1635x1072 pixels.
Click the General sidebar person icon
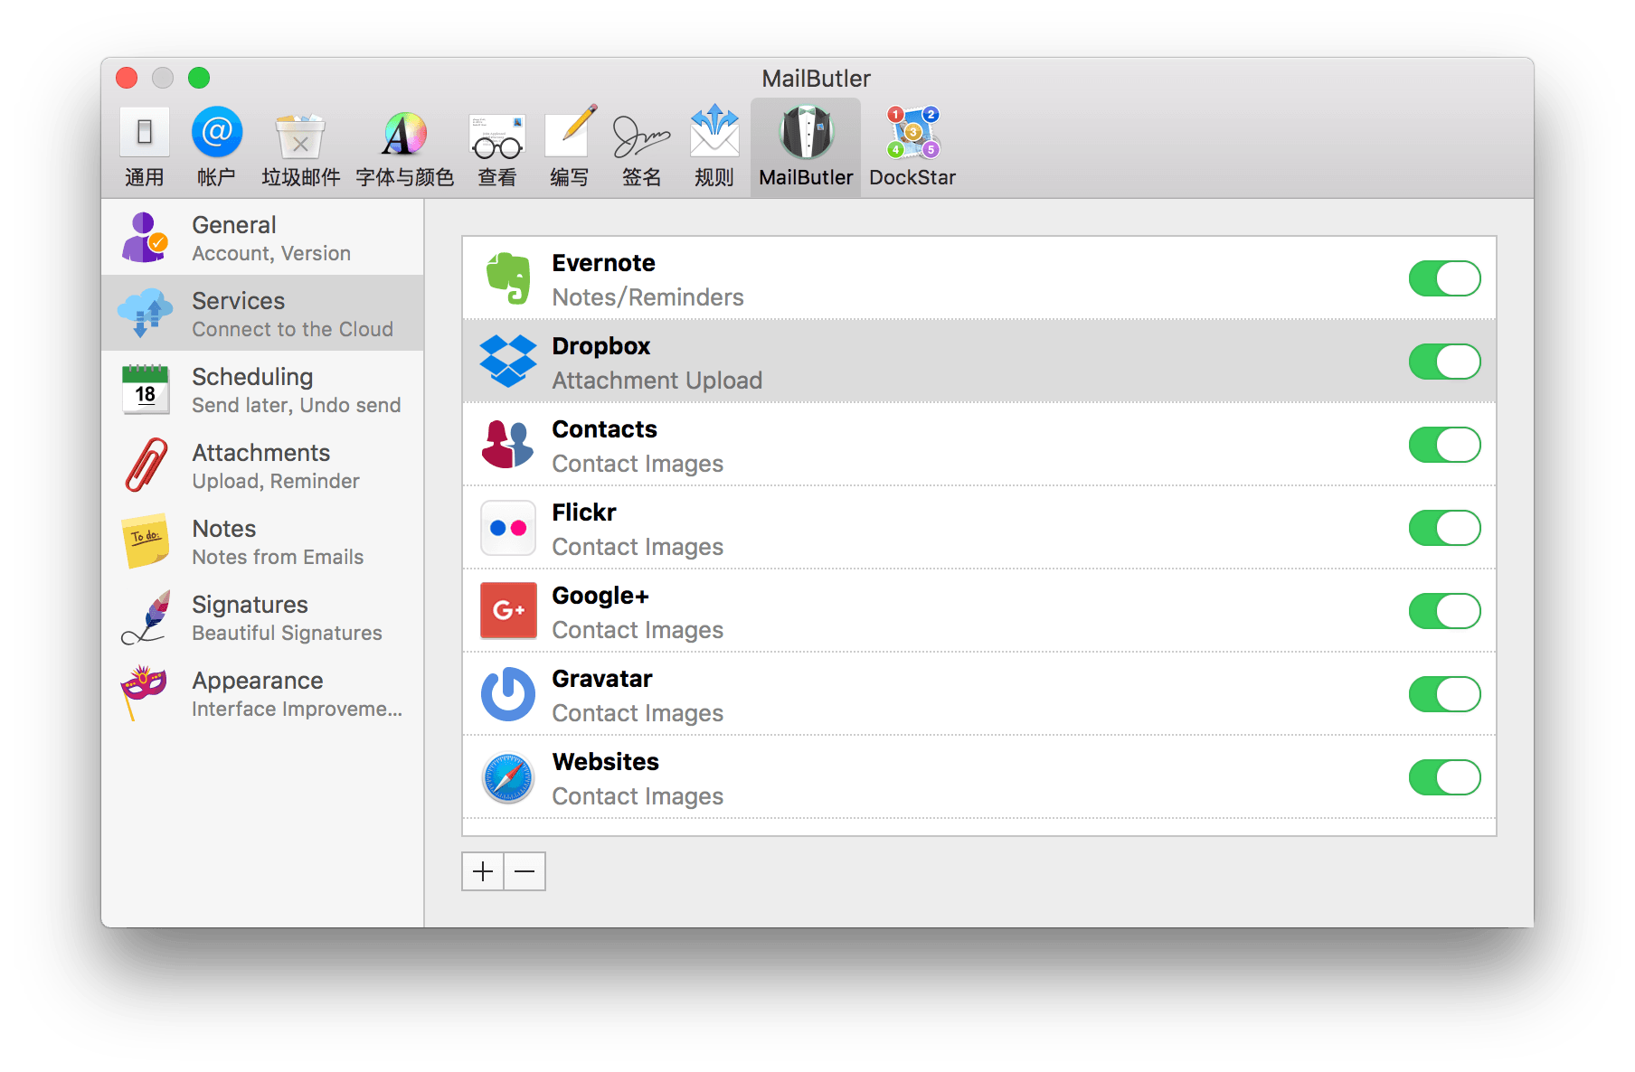point(145,237)
